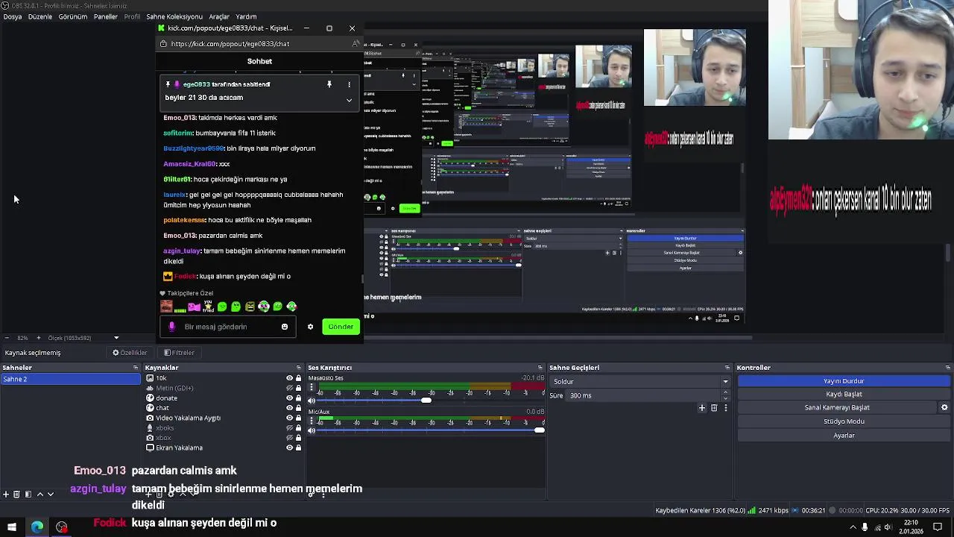The height and width of the screenshot is (537, 954).
Task: Hide the Ekran Yakalama source
Action: coord(289,447)
